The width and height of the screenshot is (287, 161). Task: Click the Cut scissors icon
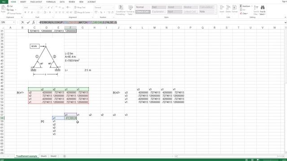pyautogui.click(x=8, y=6)
